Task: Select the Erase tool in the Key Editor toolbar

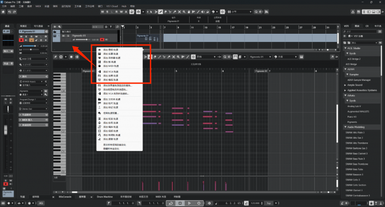Action: [155, 57]
